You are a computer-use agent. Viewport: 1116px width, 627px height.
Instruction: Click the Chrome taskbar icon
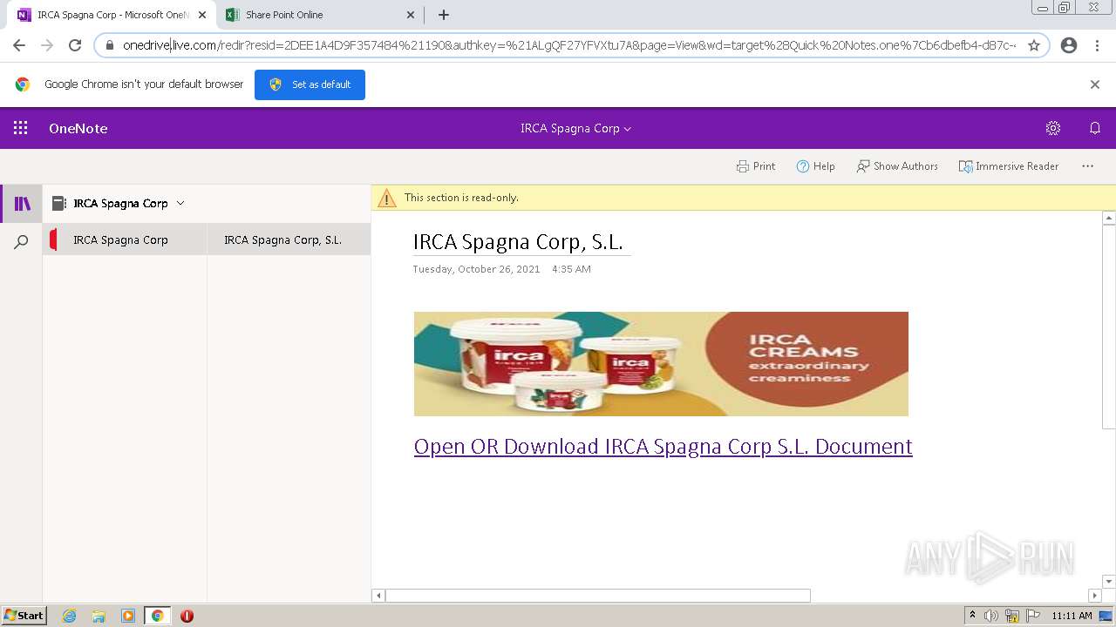tap(157, 616)
